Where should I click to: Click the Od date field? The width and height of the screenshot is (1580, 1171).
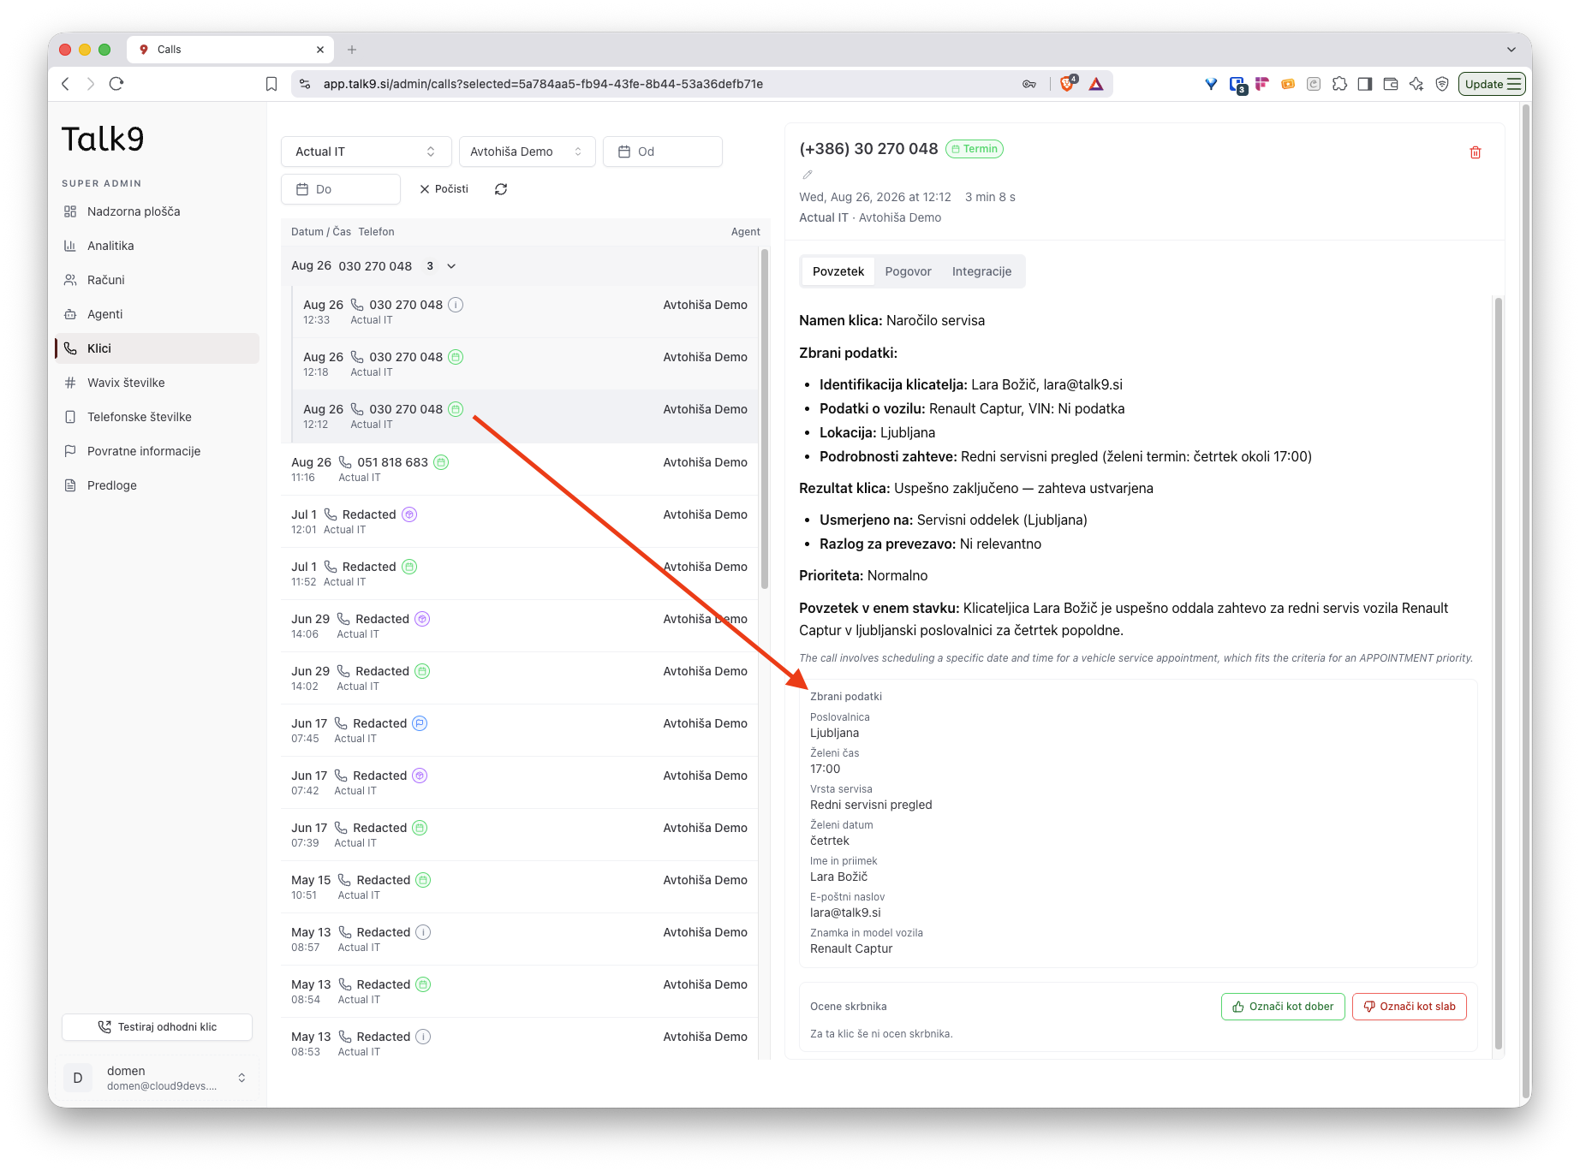[662, 152]
